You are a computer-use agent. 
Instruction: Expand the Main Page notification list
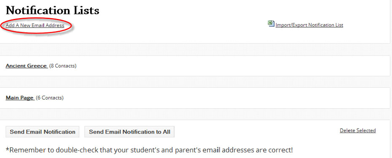pos(19,98)
